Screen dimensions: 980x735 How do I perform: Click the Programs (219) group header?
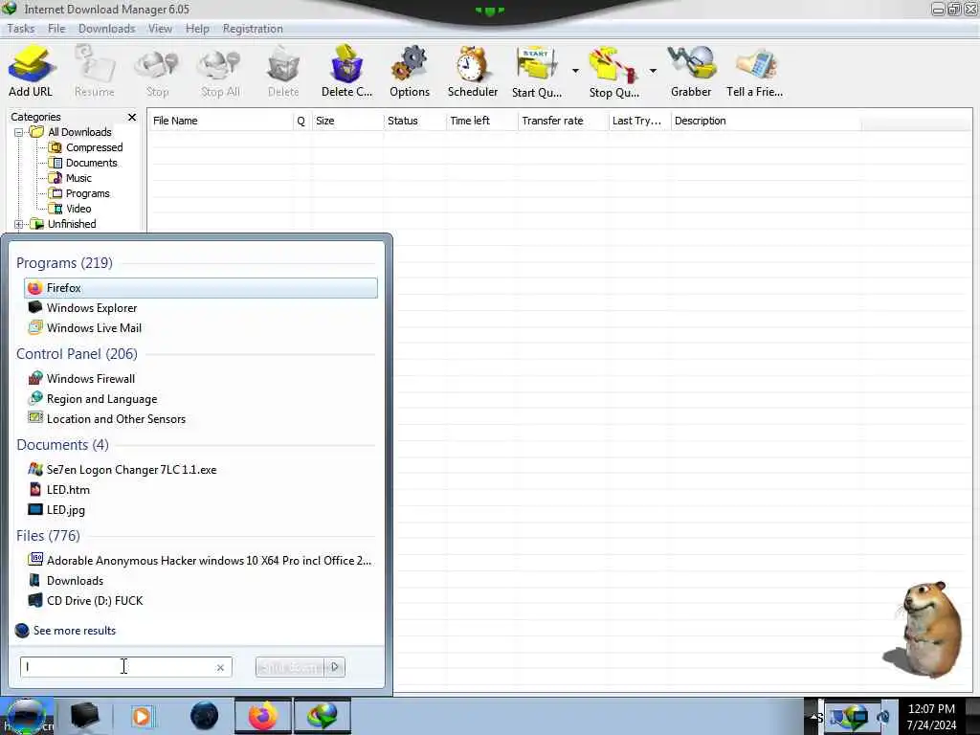[x=64, y=263]
